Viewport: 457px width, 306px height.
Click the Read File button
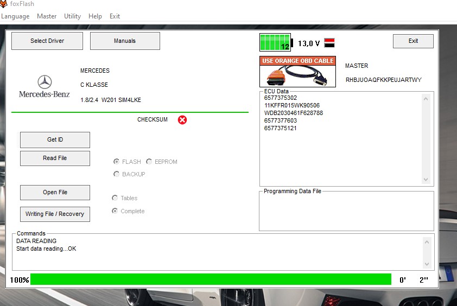55,158
